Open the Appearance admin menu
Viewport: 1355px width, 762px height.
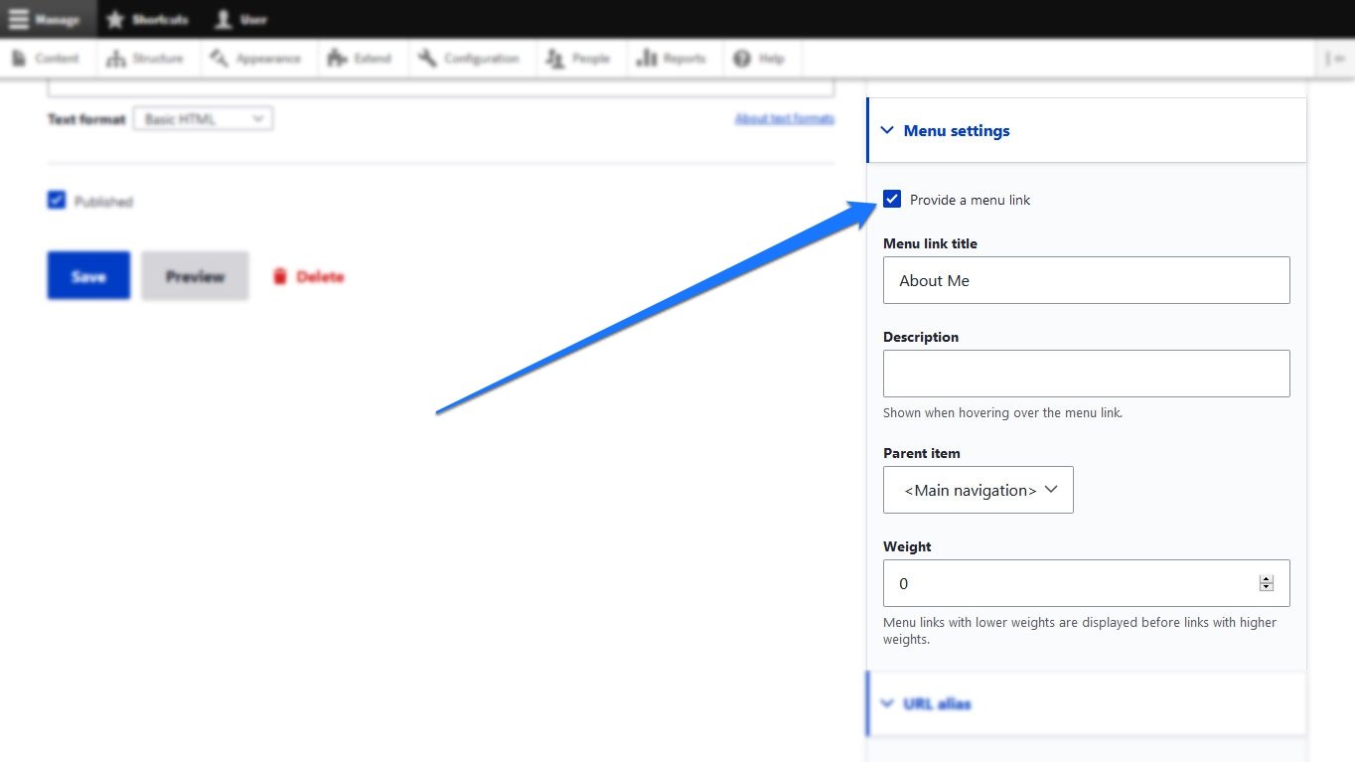point(257,59)
